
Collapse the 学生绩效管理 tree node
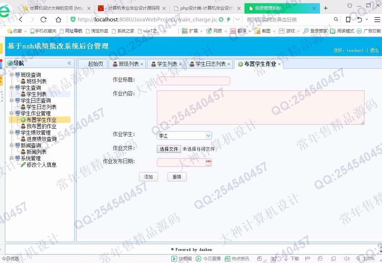pos(11,132)
